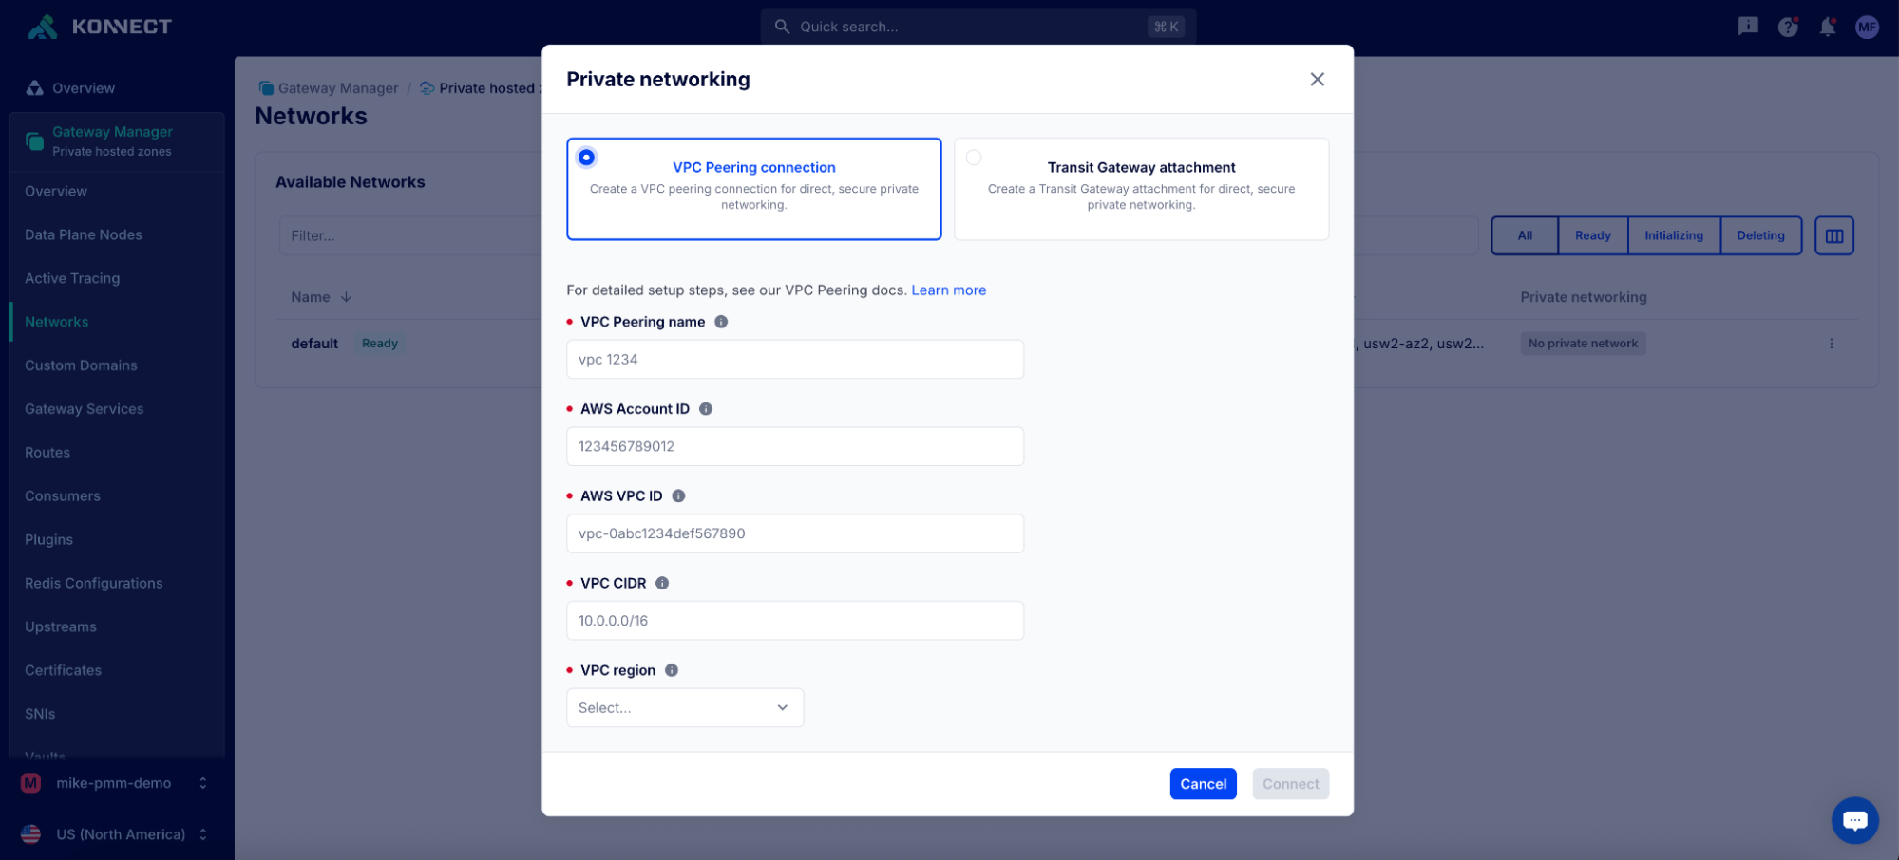
Task: Go to Data Plane Nodes sidebar item
Action: point(84,234)
